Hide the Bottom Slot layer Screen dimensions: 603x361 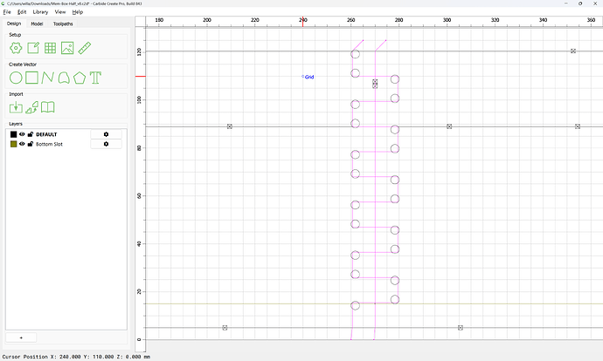[22, 144]
